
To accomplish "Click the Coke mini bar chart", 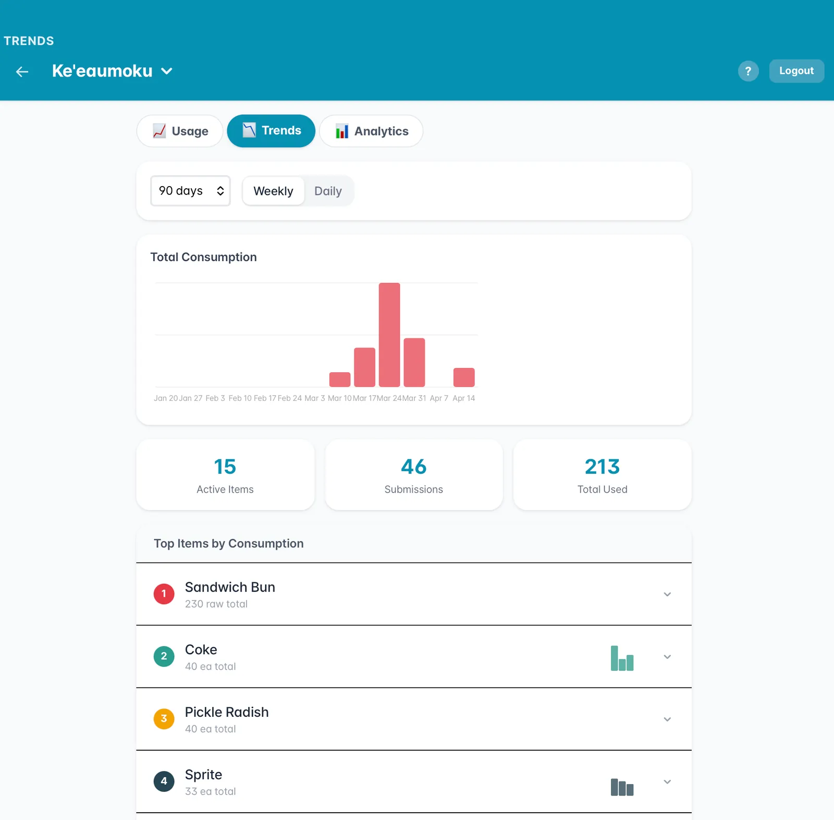I will [622, 658].
